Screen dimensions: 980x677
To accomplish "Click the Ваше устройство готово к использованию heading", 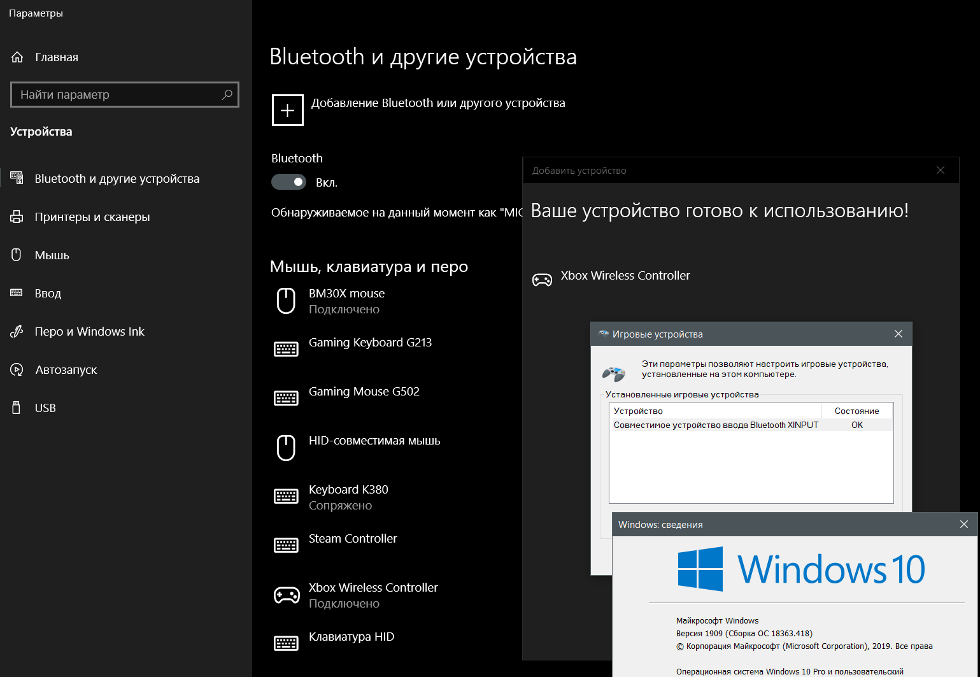I will (x=720, y=211).
